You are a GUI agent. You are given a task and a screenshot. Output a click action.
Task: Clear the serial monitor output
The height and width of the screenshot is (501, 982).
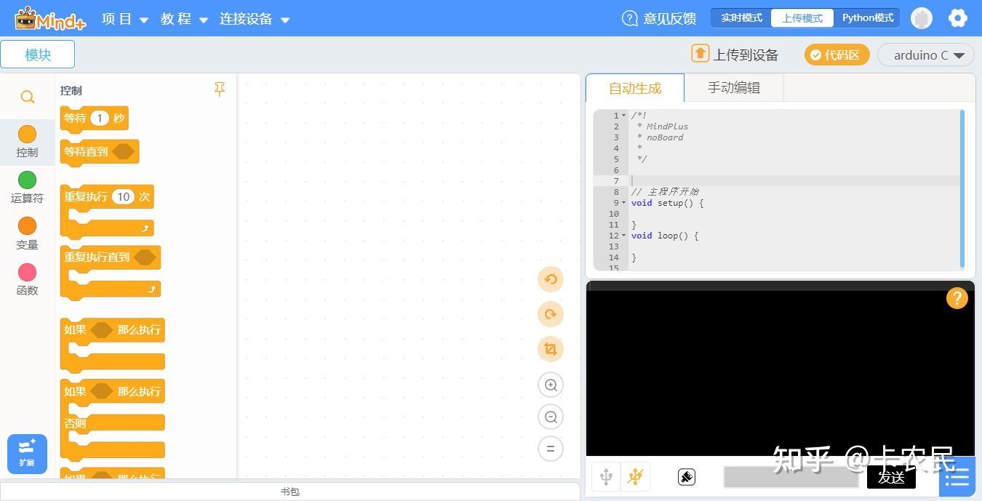686,476
